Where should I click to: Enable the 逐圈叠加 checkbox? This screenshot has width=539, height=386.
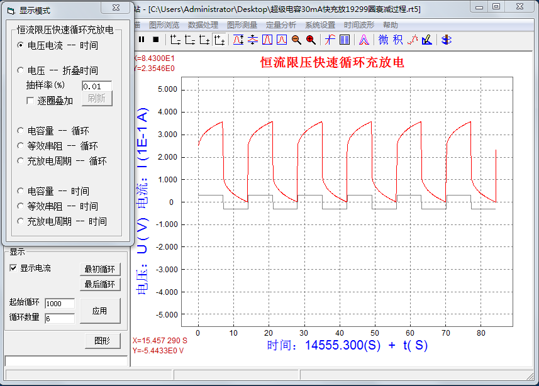click(x=30, y=101)
